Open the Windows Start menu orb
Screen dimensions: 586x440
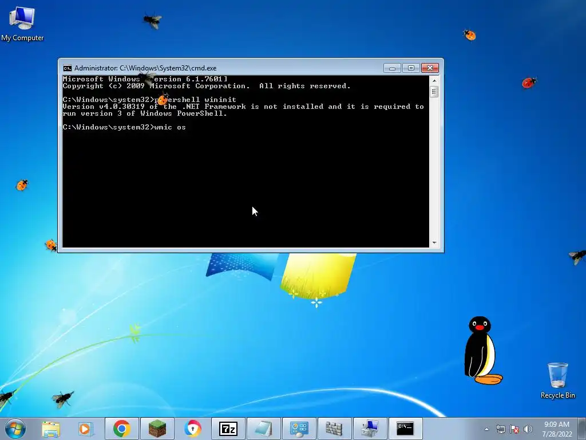pos(15,429)
